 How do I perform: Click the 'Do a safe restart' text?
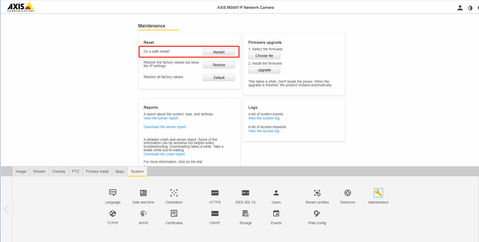[157, 52]
